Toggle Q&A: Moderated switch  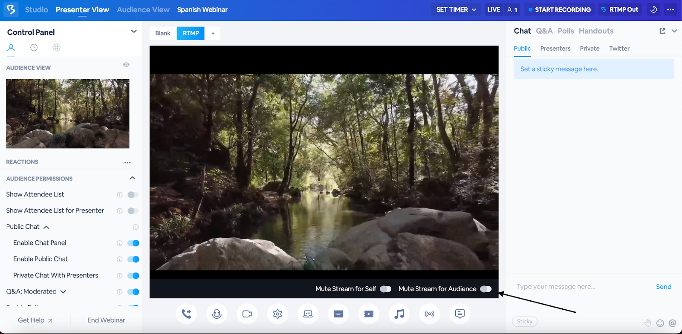pos(133,292)
